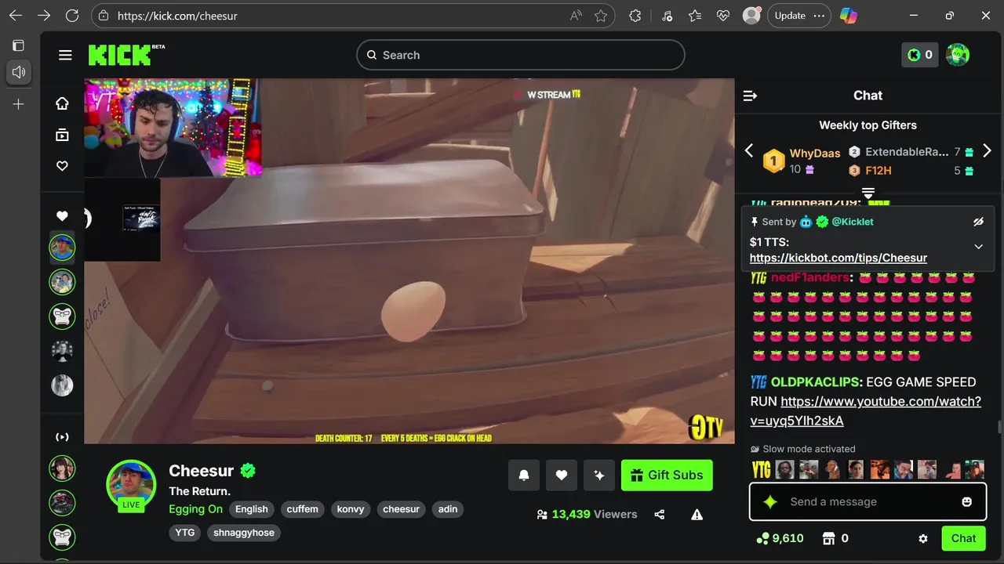1004x564 pixels.
Task: Add this page to favorites star
Action: [601, 16]
